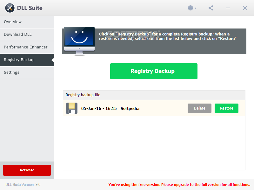Click the DLL Suite Version: 9.0 text
254x190 pixels.
(23, 185)
